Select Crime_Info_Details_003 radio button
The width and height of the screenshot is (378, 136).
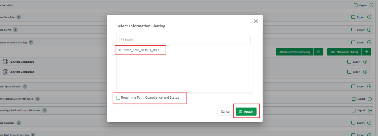pyautogui.click(x=120, y=50)
